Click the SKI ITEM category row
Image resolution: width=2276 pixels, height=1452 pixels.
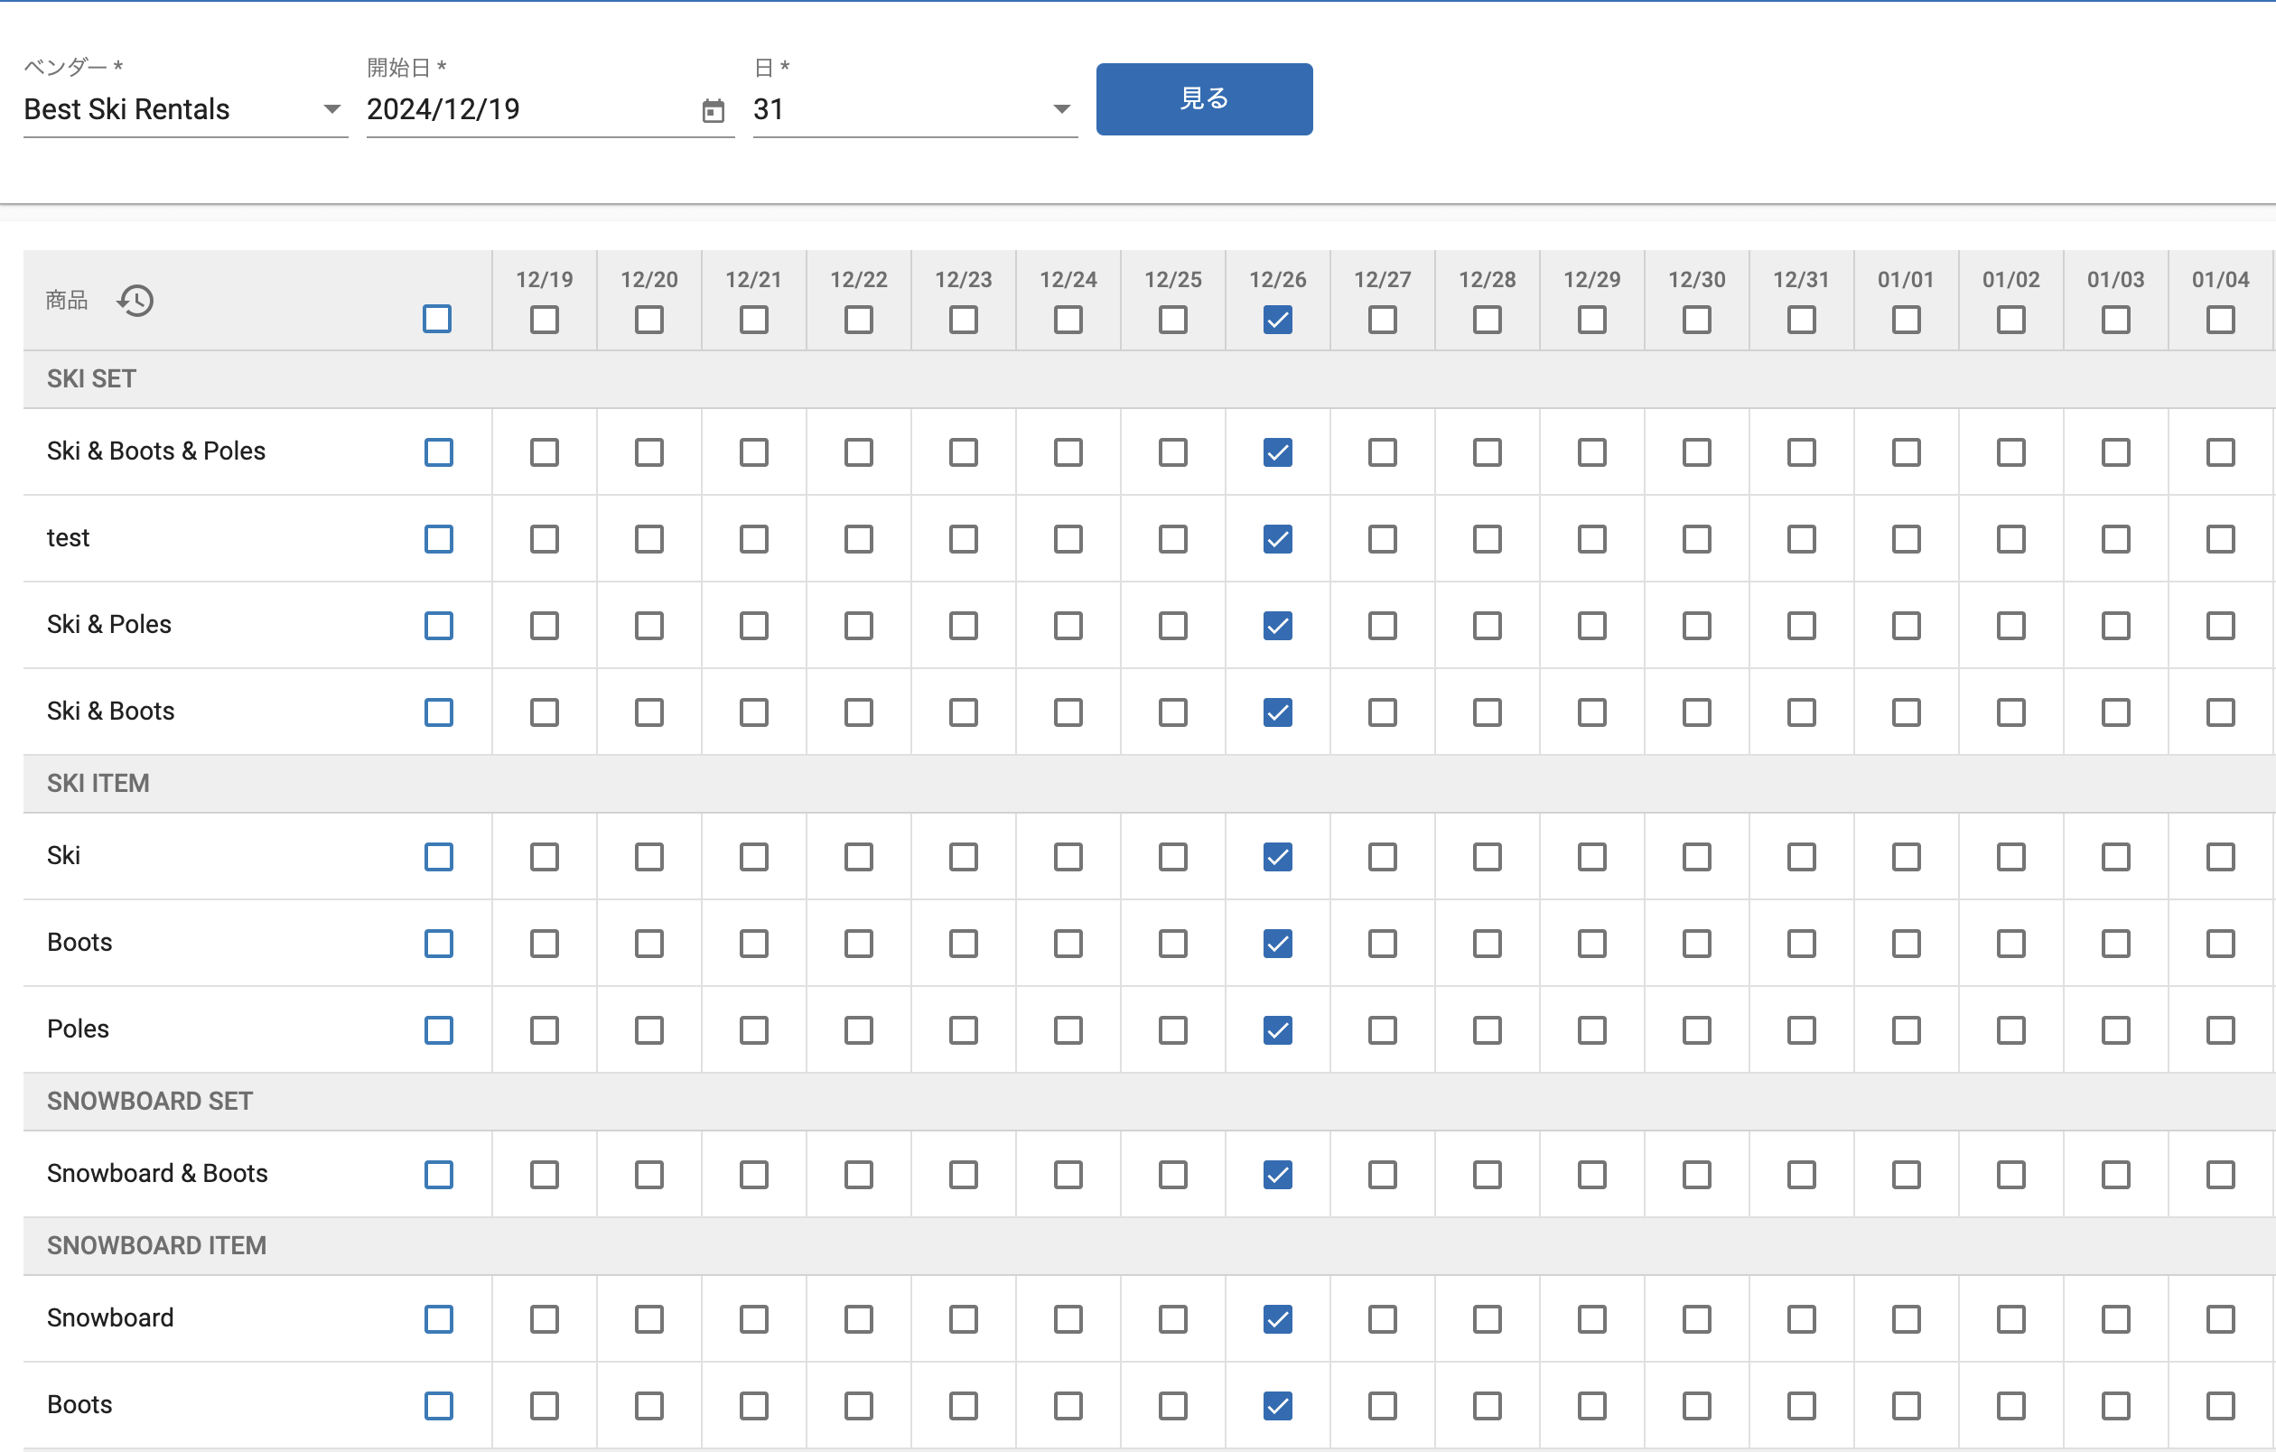[98, 783]
